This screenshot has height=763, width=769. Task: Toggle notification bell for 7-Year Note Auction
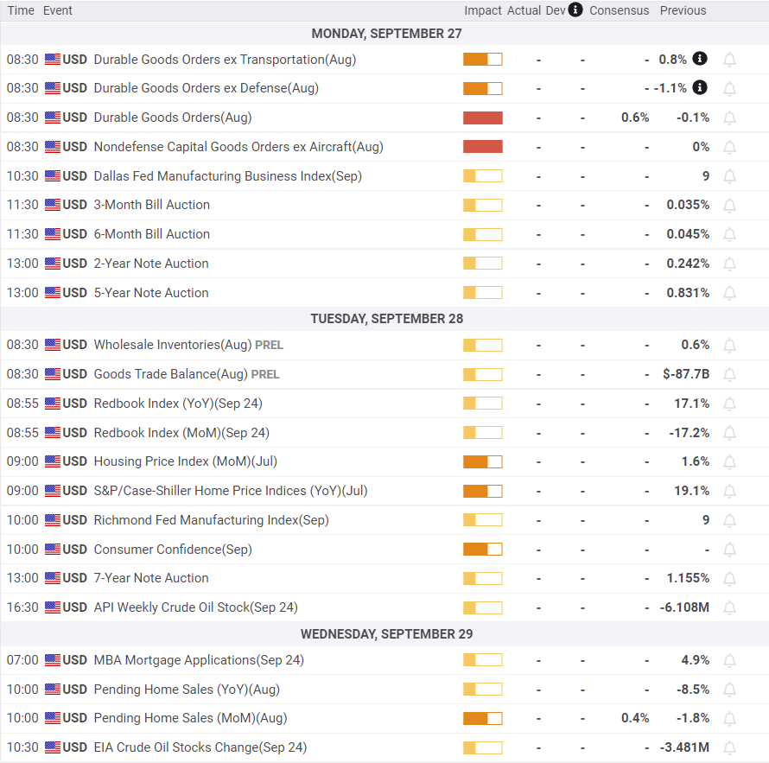pos(729,578)
